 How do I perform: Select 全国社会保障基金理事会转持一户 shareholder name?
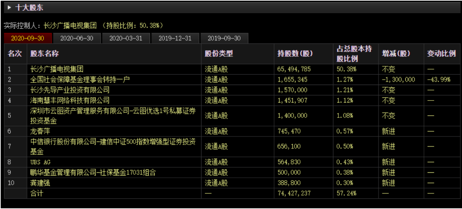click(80, 80)
